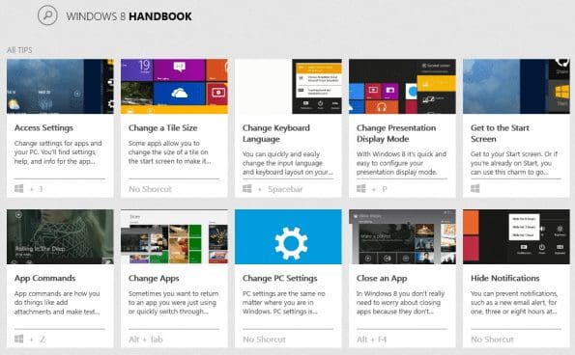Open the Get to the Start Screen thumbnail
The width and height of the screenshot is (575, 355).
516,87
